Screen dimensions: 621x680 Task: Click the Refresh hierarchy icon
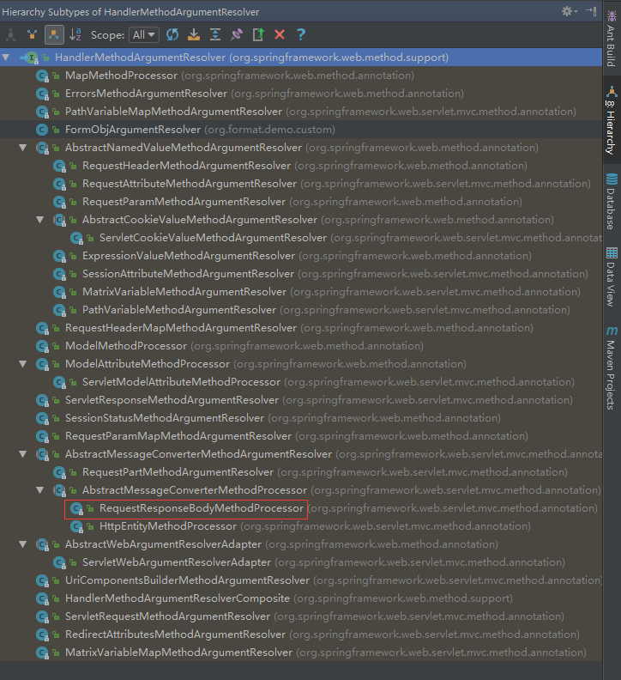click(x=172, y=34)
